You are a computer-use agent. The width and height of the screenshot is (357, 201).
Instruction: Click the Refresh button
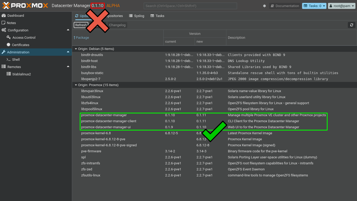(x=81, y=25)
